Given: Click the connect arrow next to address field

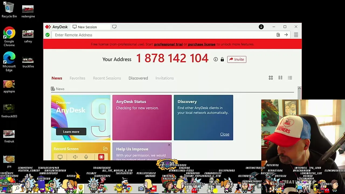Looking at the screenshot, I should tap(286, 35).
